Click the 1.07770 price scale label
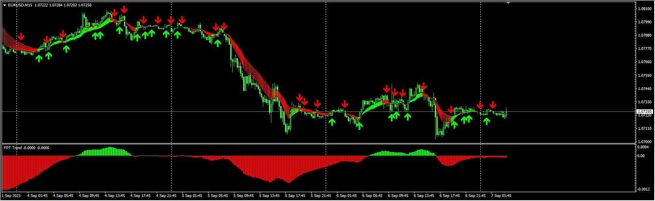Viewport: 655px width, 201px height. click(x=645, y=49)
